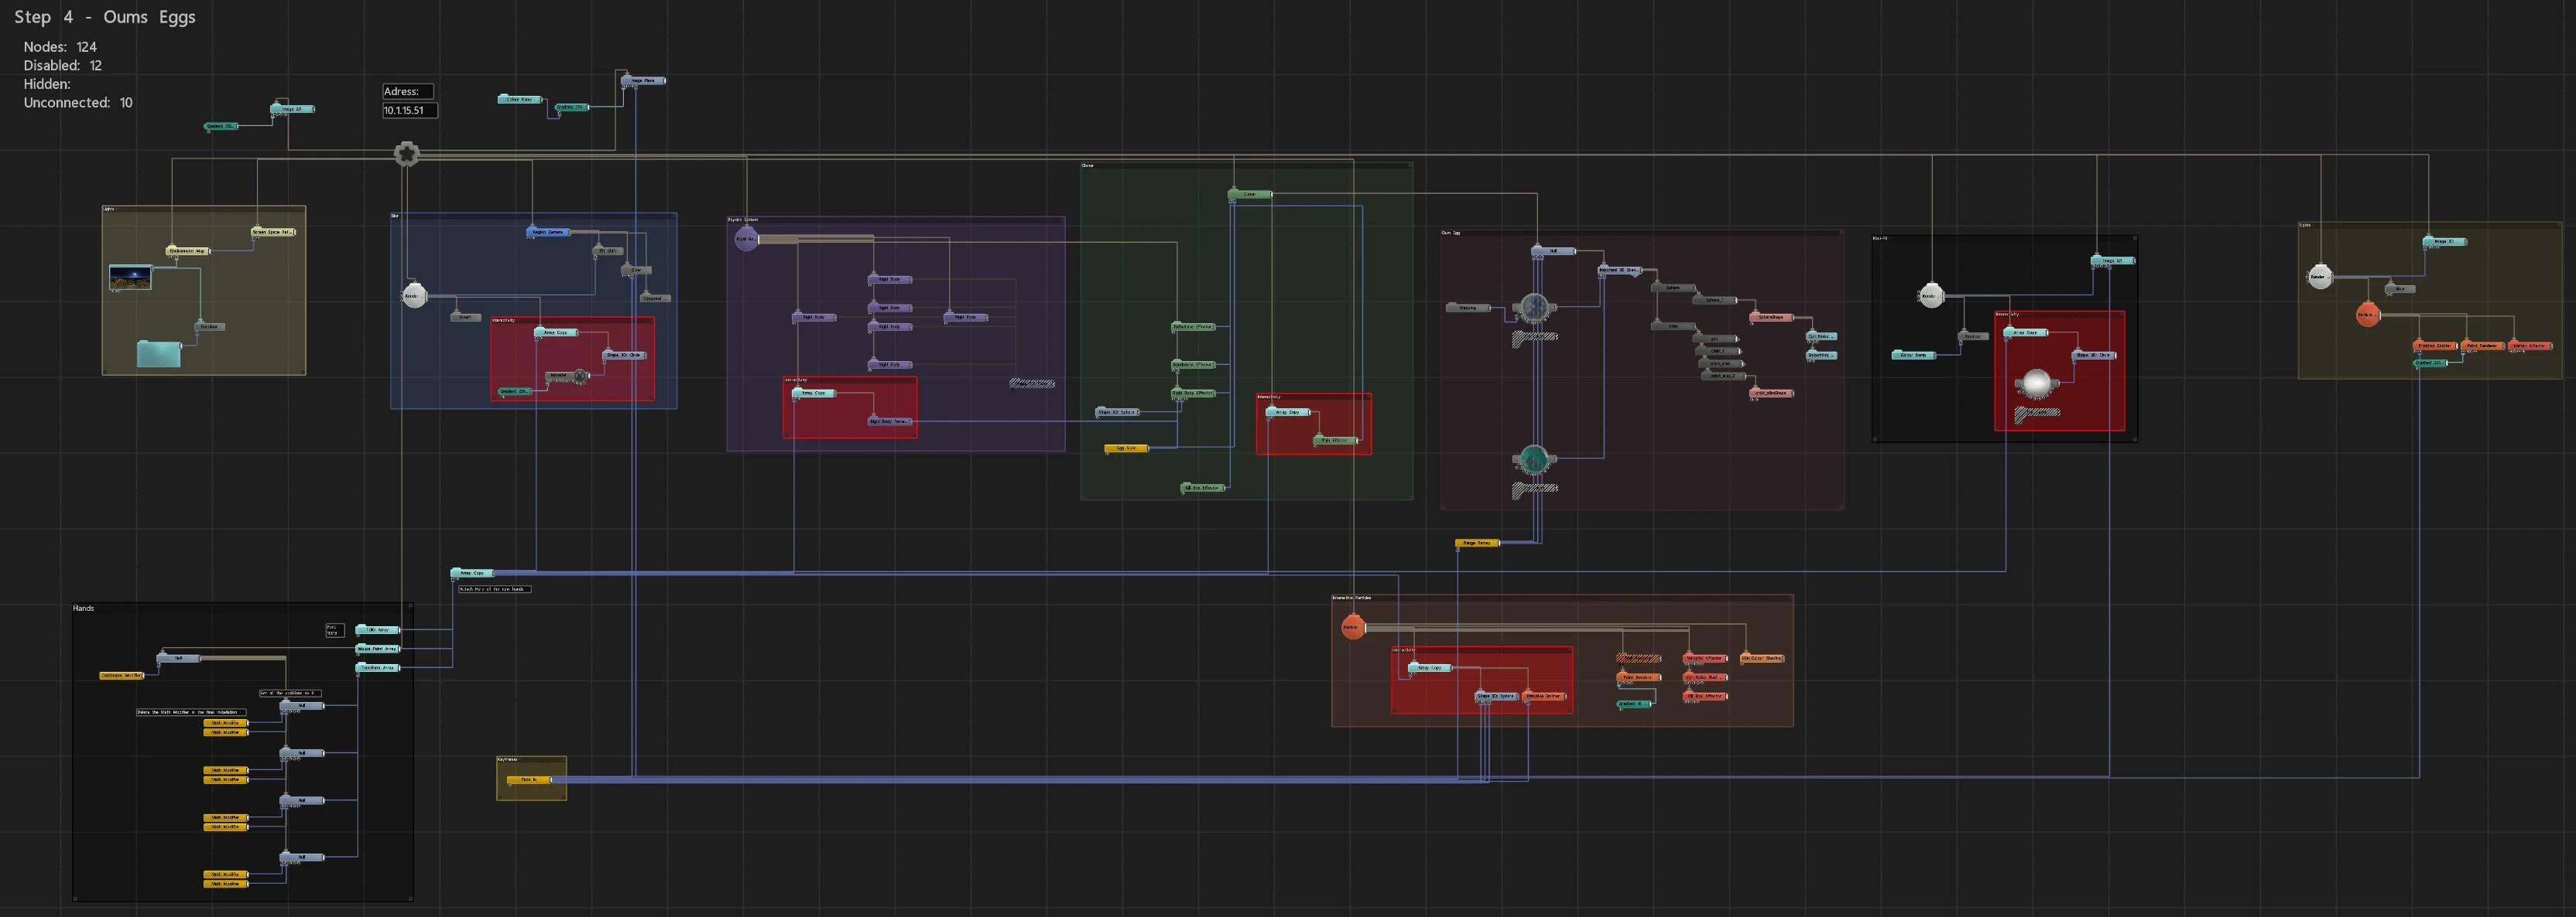Select the Image Plane node at top
Image resolution: width=2576 pixels, height=917 pixels.
coord(643,80)
